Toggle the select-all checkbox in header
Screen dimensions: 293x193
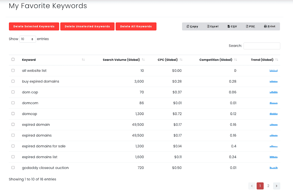13,59
